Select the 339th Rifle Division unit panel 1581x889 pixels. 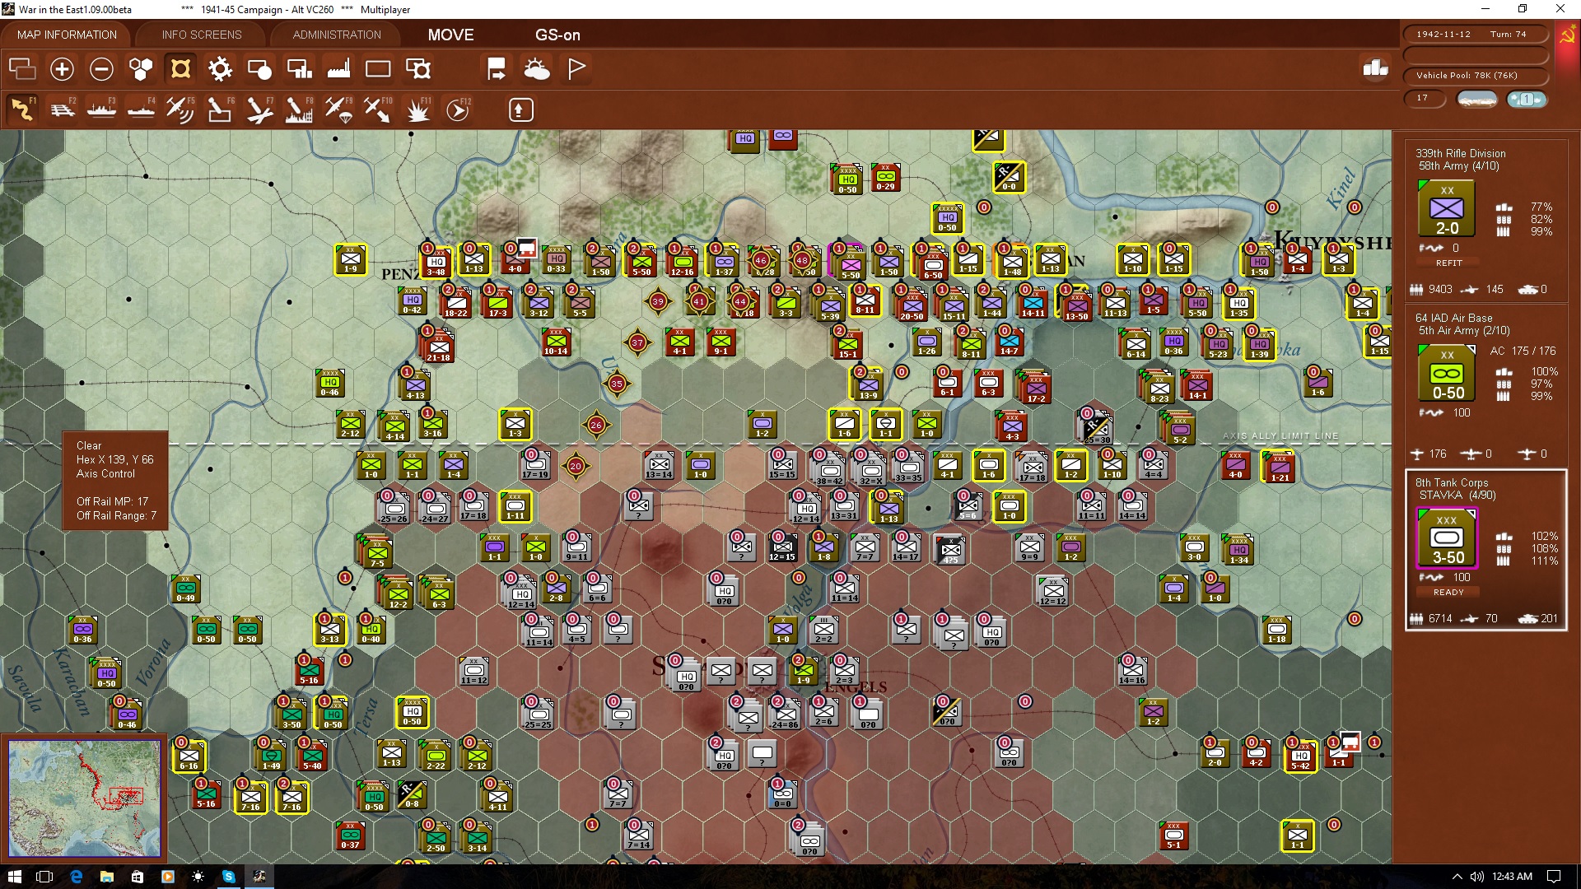(1485, 221)
